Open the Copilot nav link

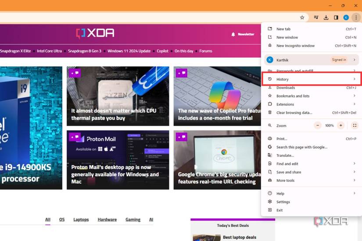162,51
